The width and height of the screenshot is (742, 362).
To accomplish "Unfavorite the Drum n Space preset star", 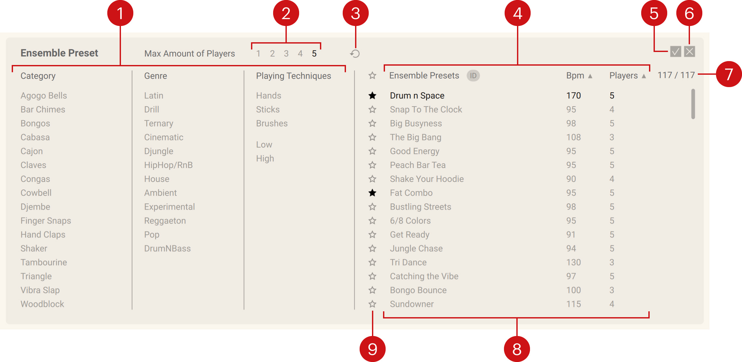I will [372, 96].
